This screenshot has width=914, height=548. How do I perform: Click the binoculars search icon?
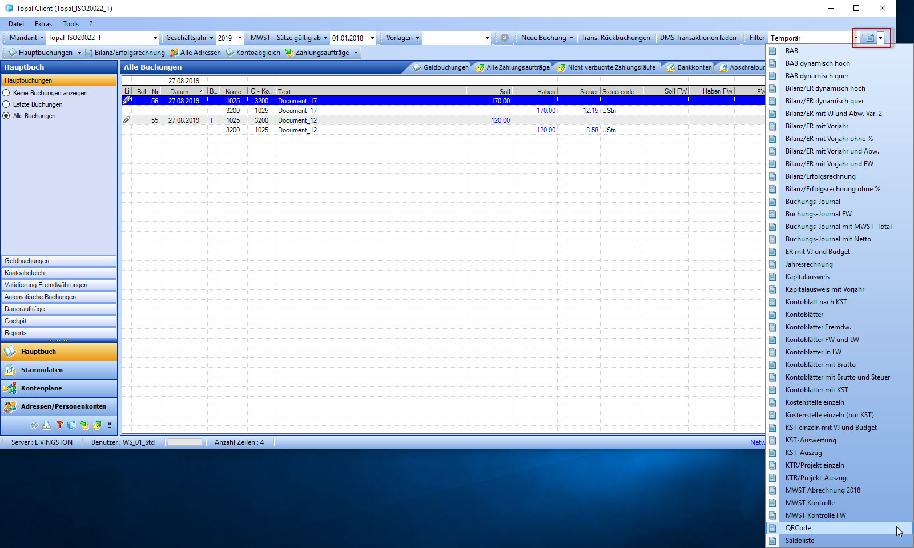34,425
